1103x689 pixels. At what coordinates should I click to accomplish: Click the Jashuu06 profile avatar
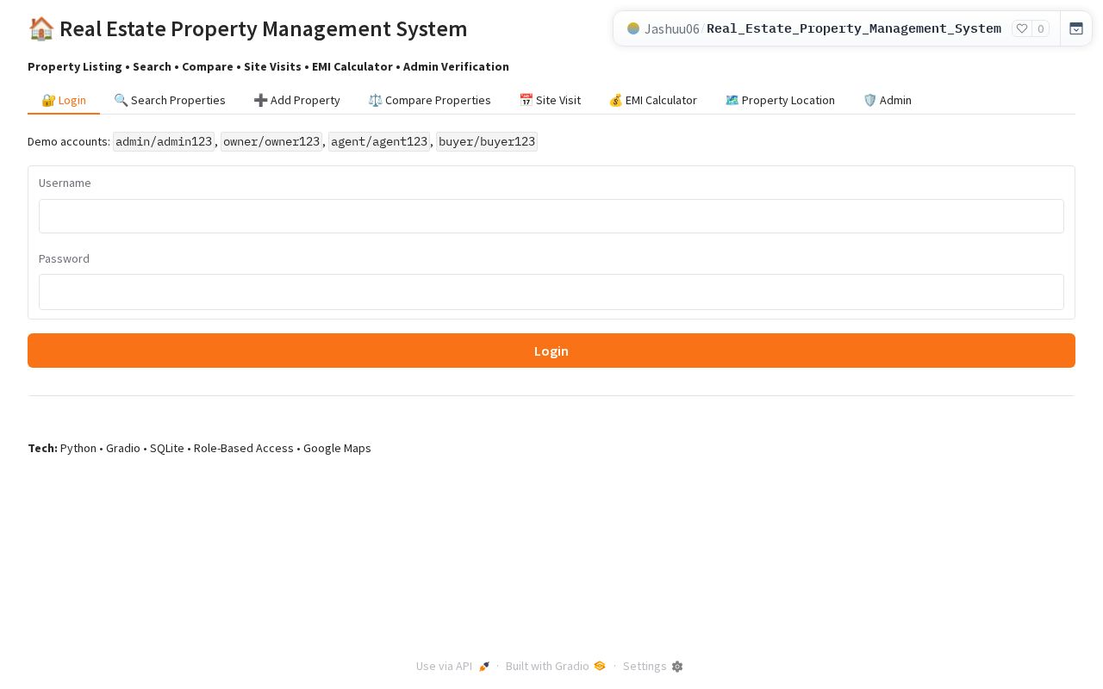point(633,28)
